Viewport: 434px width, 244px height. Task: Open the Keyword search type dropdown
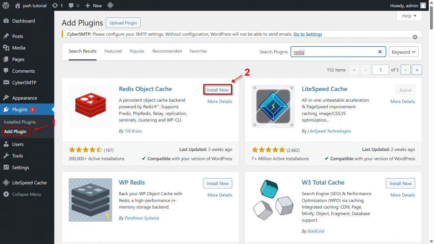tap(403, 52)
